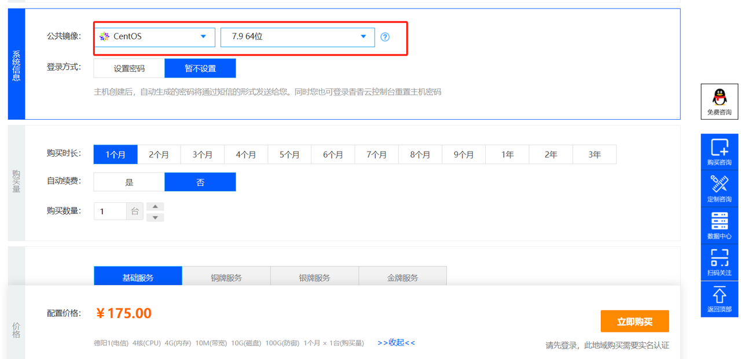Open the 购买咨询 purchase consultation icon
Image resolution: width=741 pixels, height=359 pixels.
coord(719,148)
